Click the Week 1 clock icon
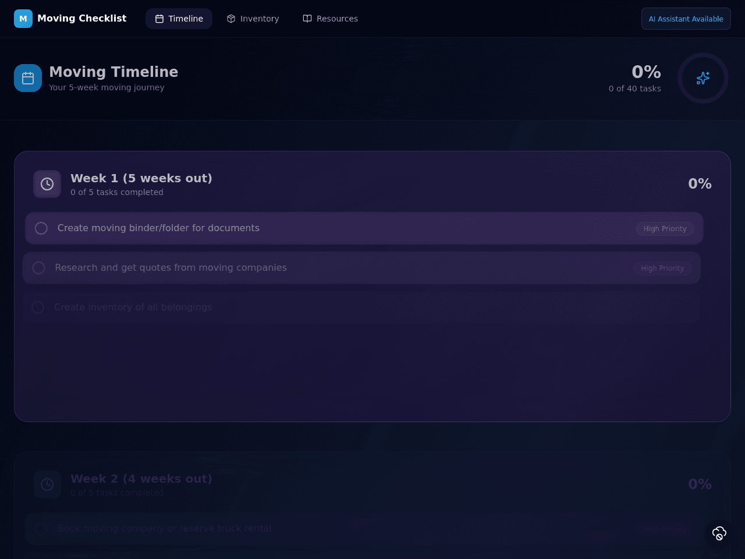The width and height of the screenshot is (745, 559). (47, 184)
